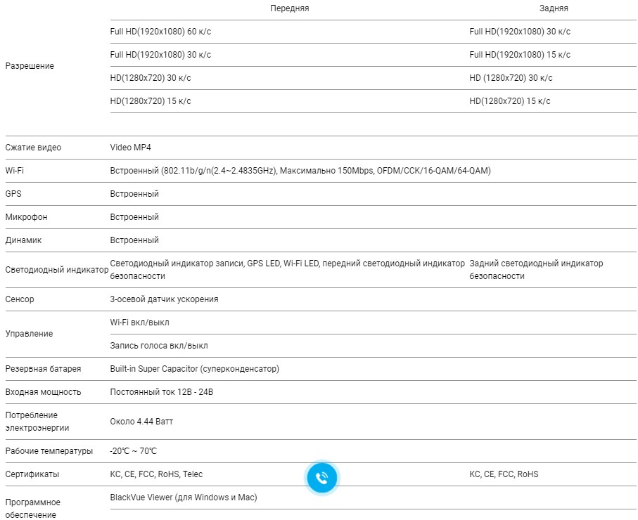
Task: Click "Wi-Fi вкл/выкл" control entry
Action: (x=139, y=323)
